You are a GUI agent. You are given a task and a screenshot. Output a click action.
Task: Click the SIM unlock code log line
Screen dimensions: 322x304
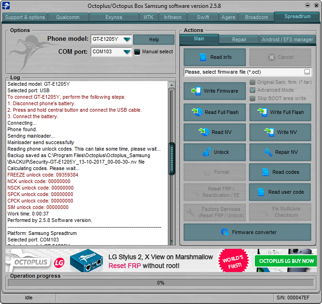[38, 207]
